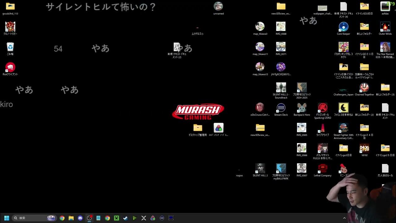Open Steam from the taskbar
Image resolution: width=396 pixels, height=223 pixels.
click(125, 218)
